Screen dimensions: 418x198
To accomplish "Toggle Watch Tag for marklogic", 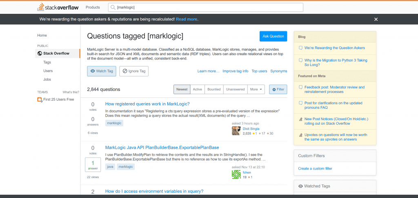I will pos(102,71).
